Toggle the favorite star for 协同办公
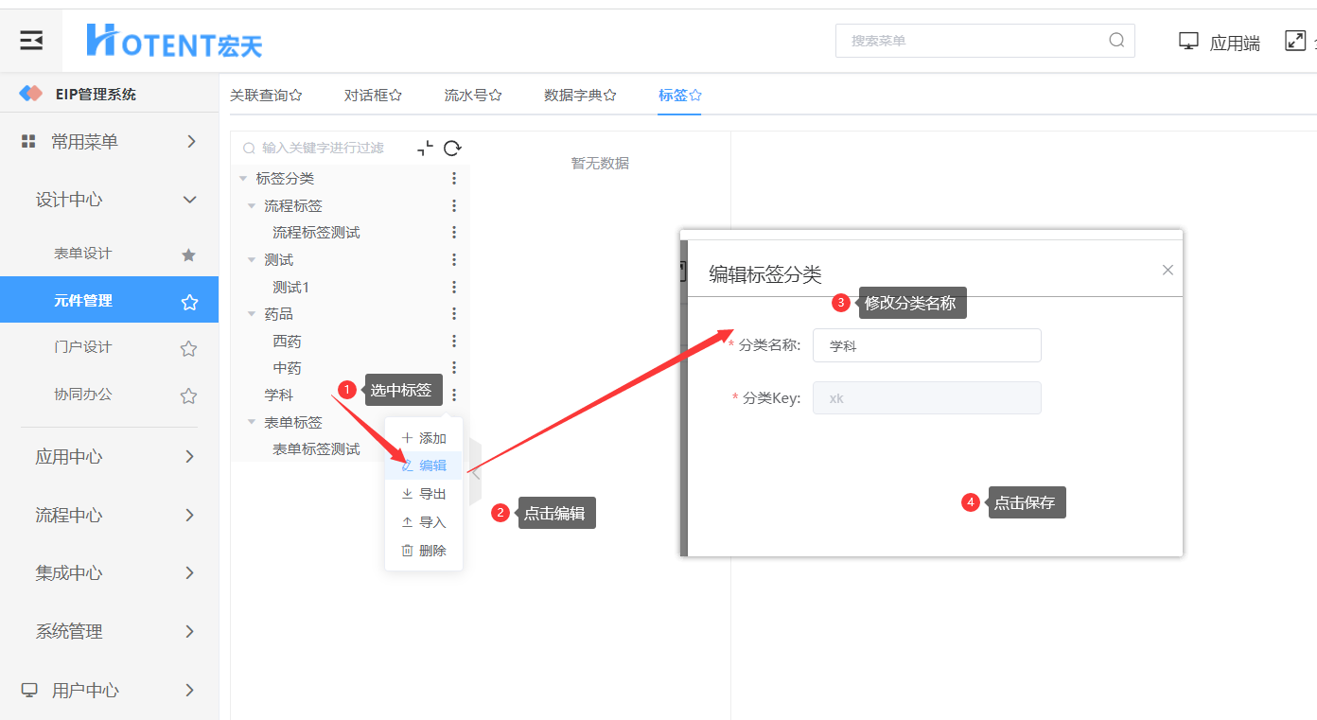 [188, 395]
